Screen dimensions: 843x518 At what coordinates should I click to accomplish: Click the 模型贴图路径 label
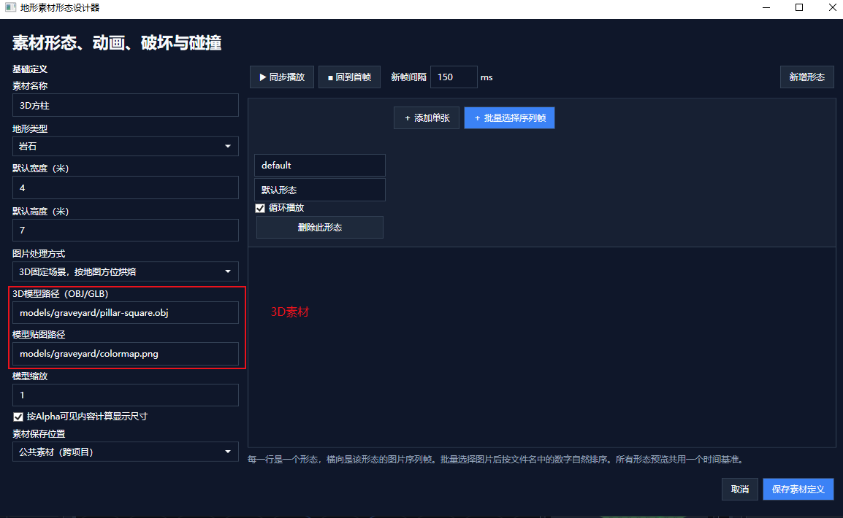click(x=39, y=334)
